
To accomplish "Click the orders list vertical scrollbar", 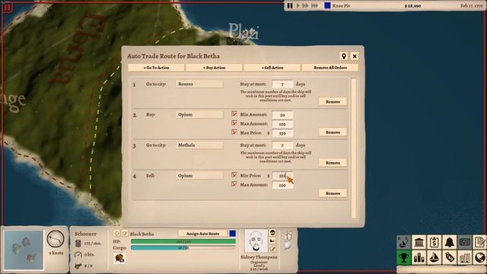I will point(354,148).
